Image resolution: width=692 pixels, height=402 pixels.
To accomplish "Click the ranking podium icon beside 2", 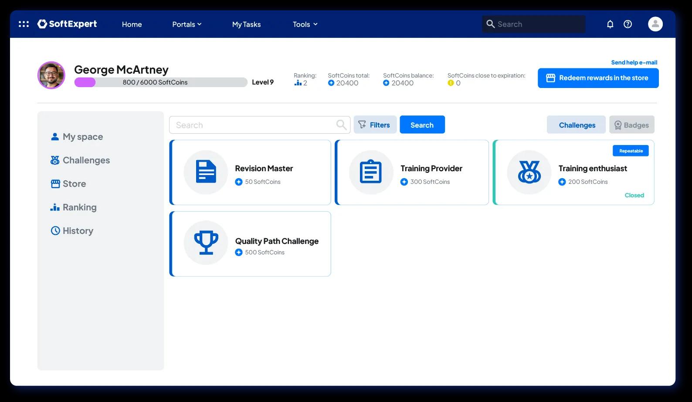I will (x=298, y=83).
